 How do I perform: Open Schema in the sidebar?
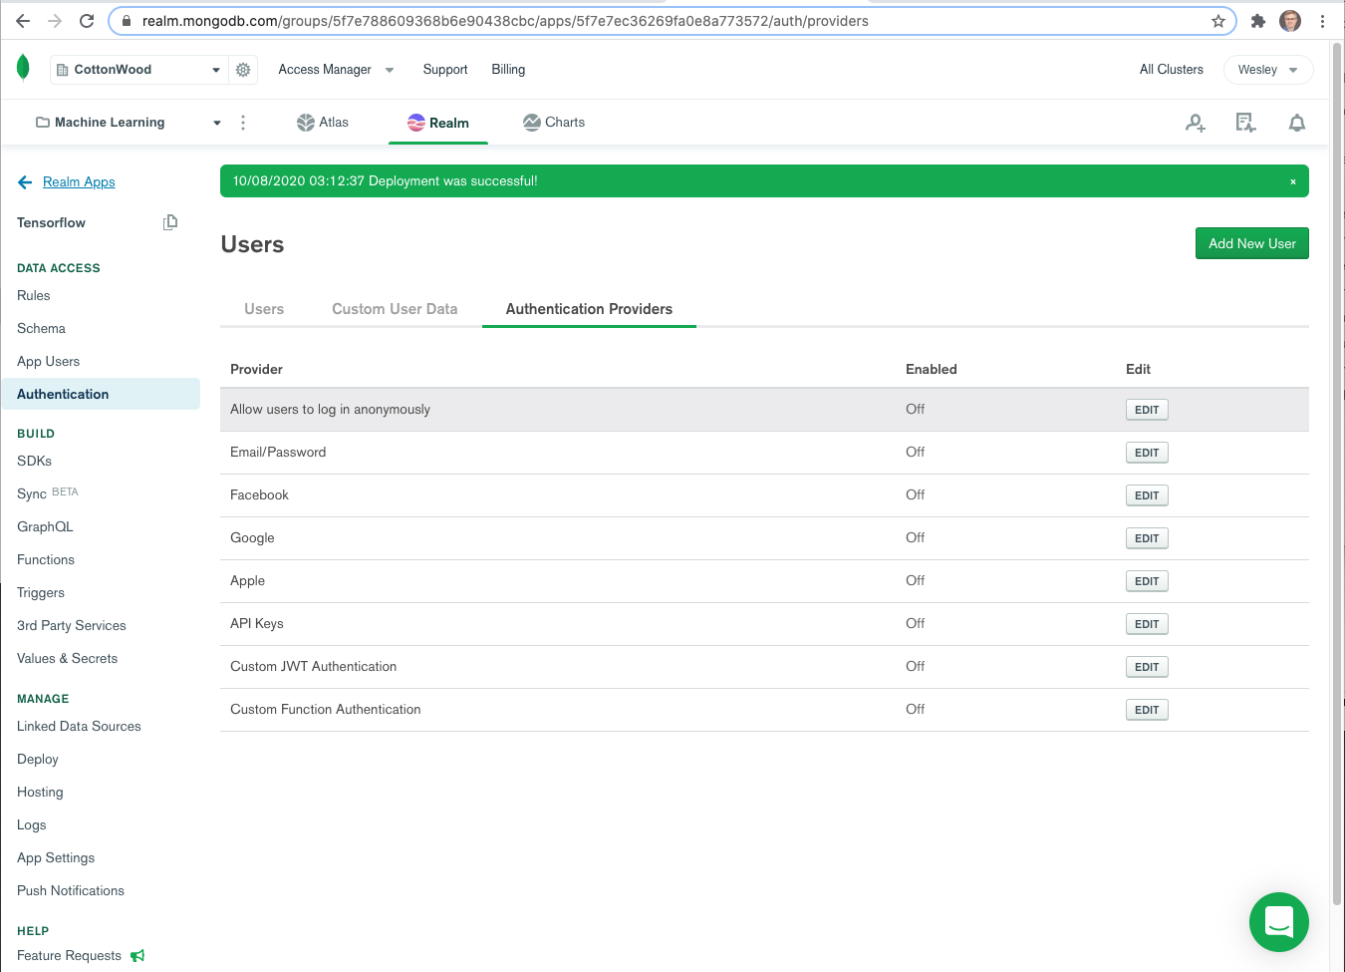(41, 329)
